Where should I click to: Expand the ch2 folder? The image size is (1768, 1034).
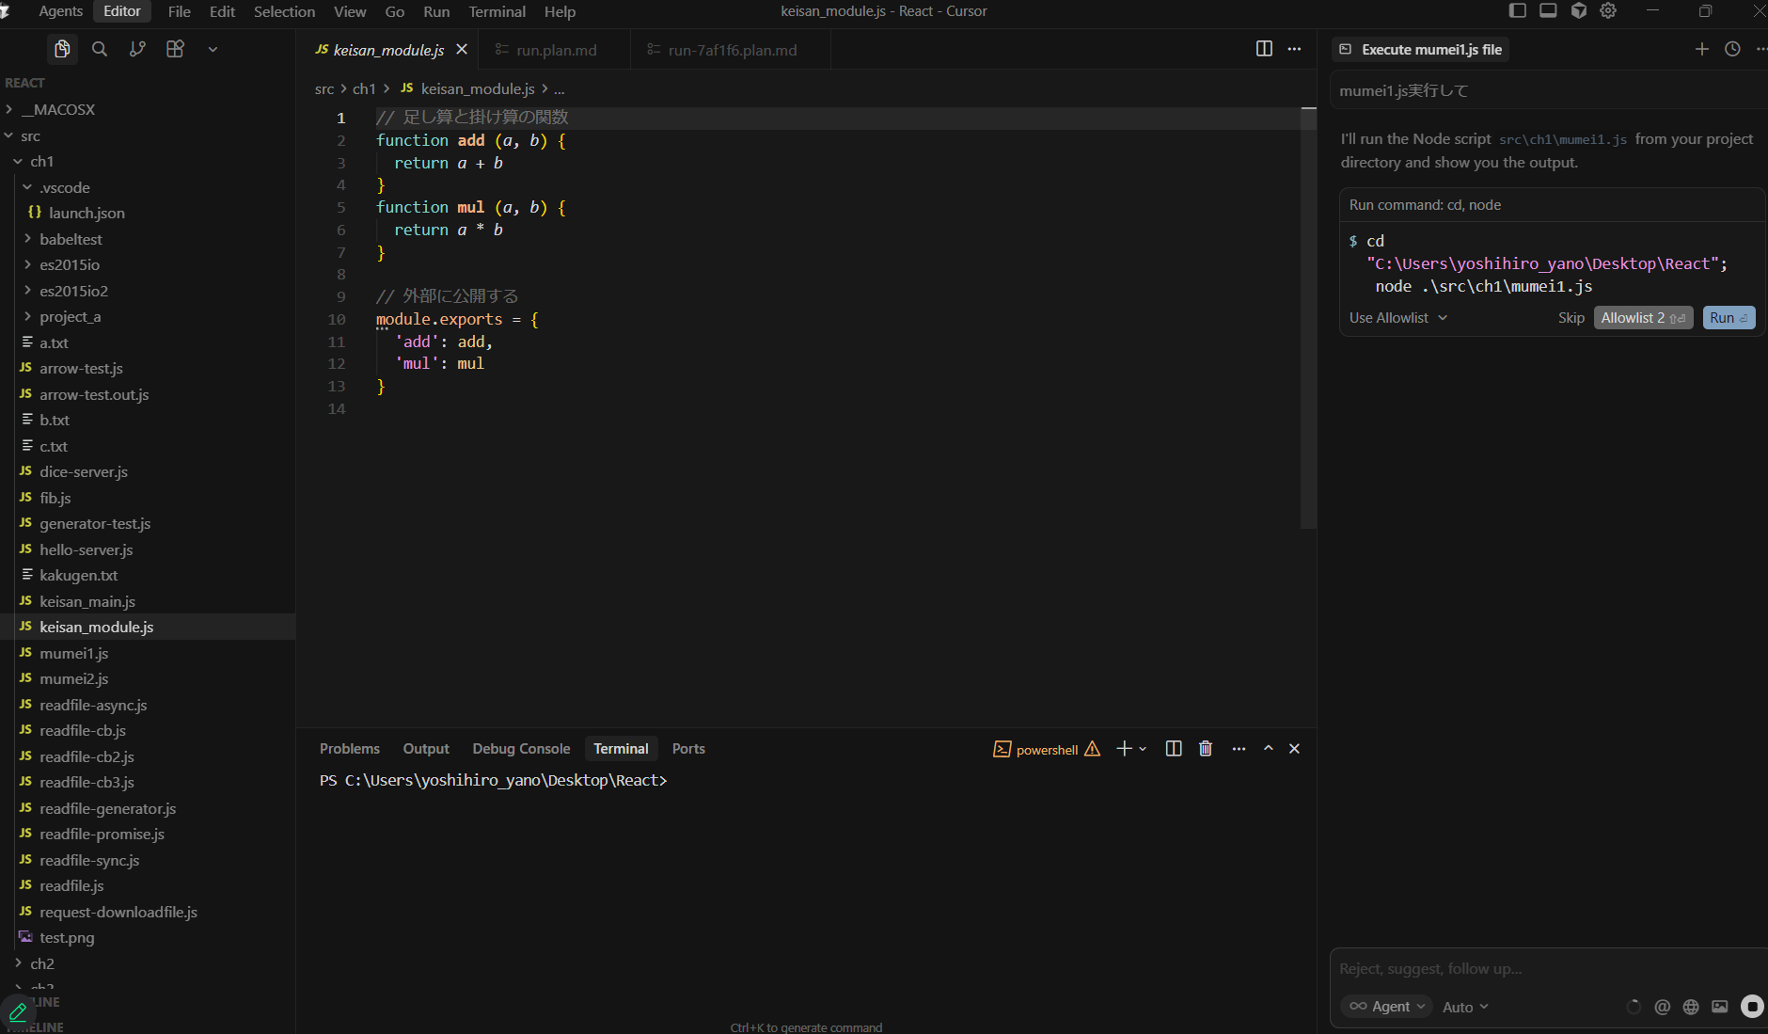coord(148,964)
